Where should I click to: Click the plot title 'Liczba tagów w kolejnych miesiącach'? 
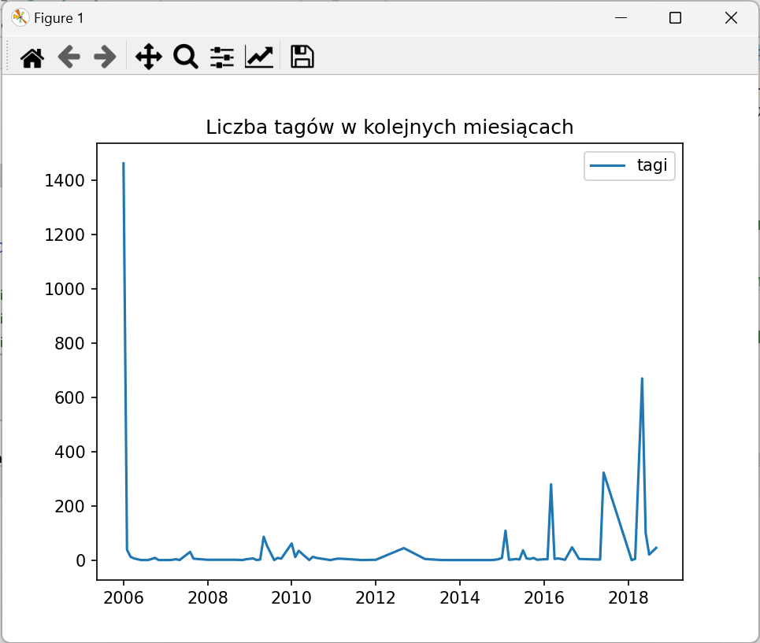(x=389, y=127)
